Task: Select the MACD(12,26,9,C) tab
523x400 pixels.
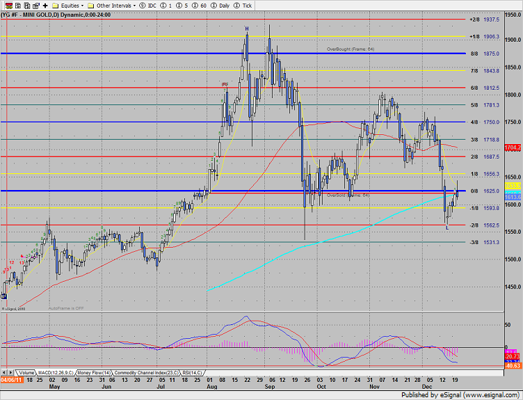Action: click(56, 372)
